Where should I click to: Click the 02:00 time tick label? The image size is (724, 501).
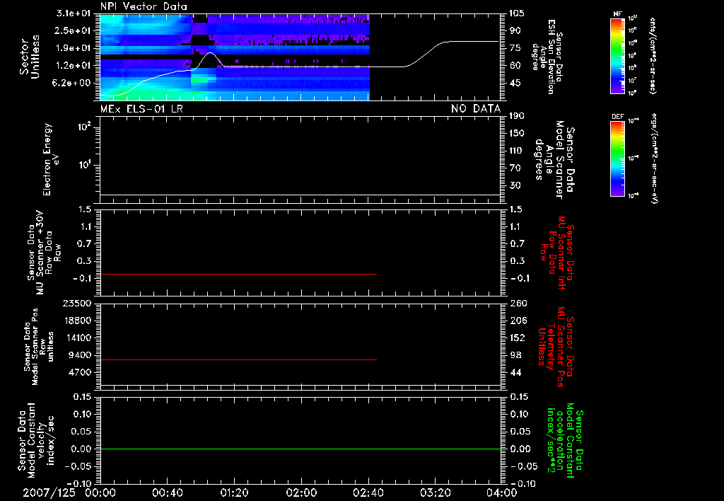coord(301,493)
